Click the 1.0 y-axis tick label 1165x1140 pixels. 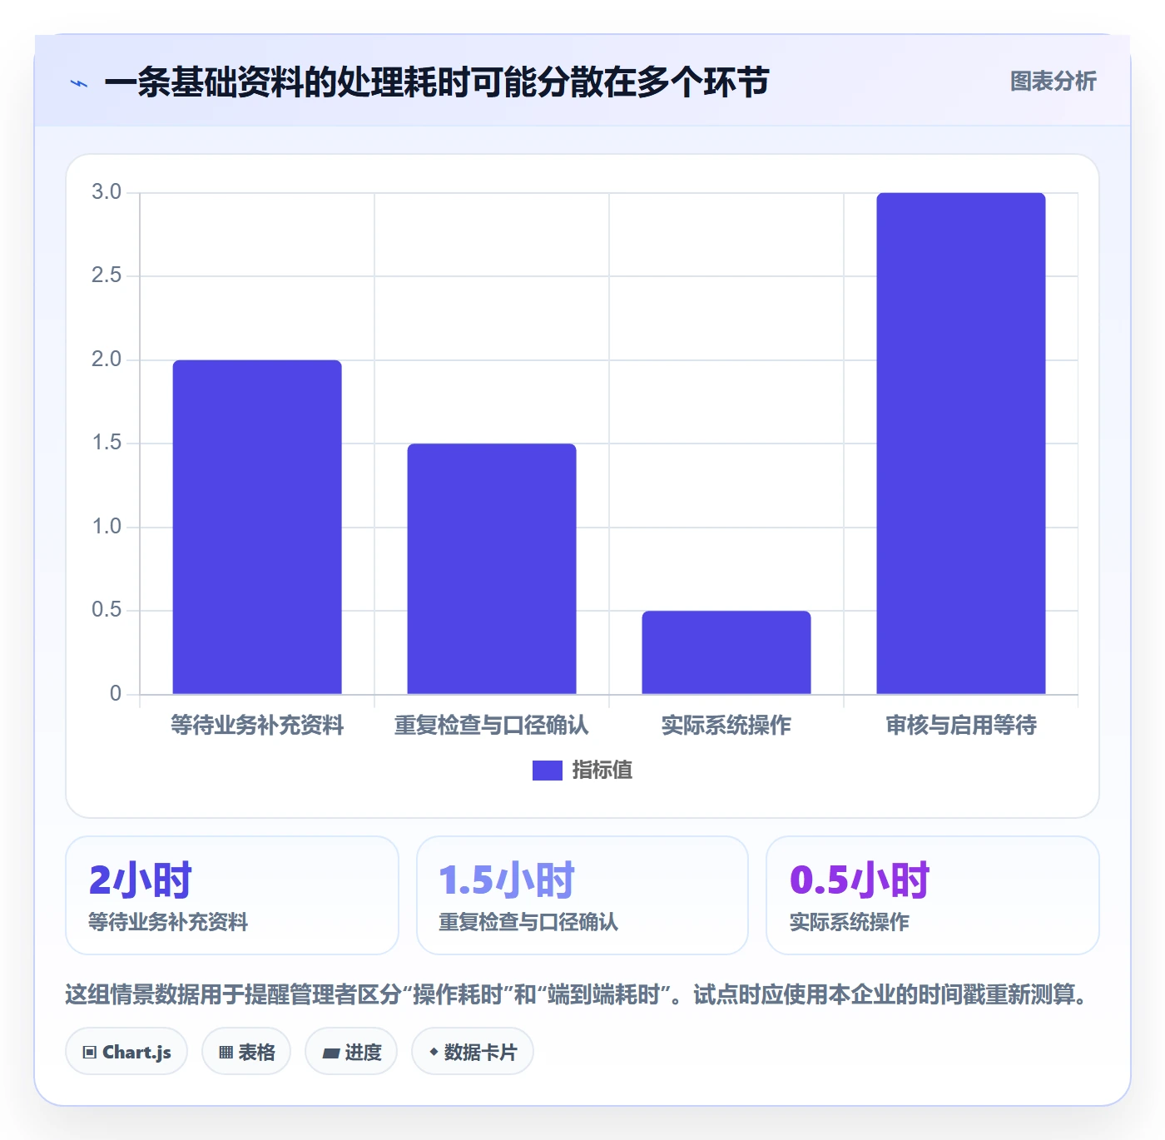pyautogui.click(x=107, y=527)
